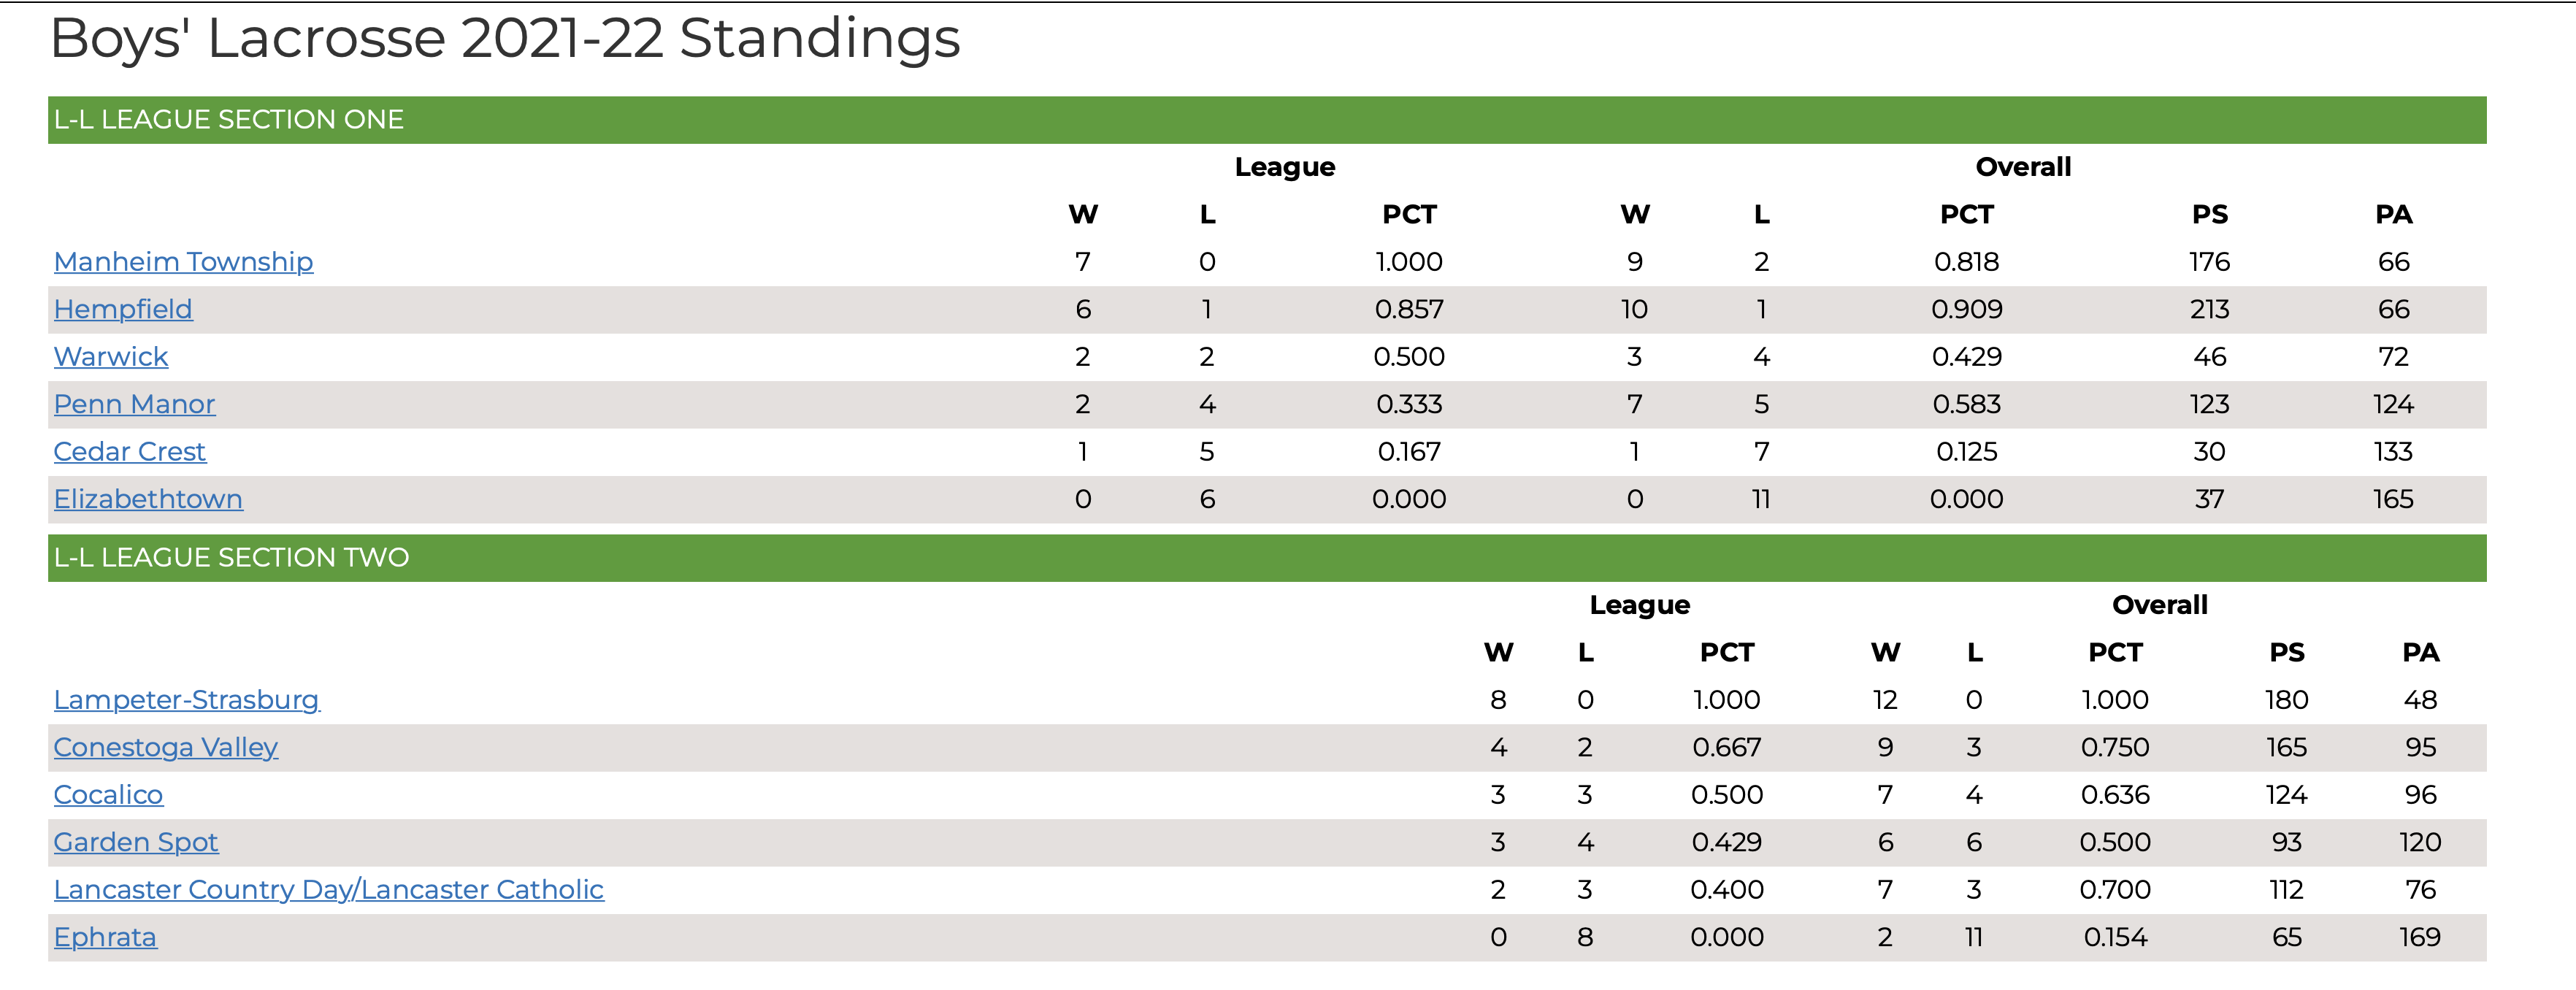Open the Lampeter-Strasburg team link
Screen dimensions: 2576x990
[187, 700]
